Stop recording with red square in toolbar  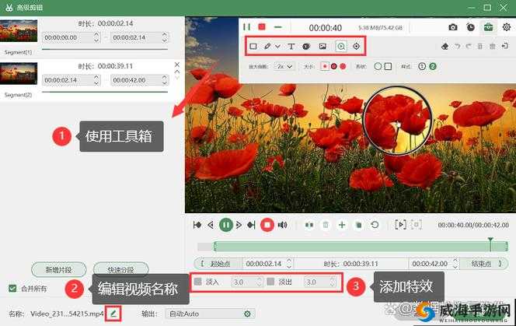click(x=262, y=26)
